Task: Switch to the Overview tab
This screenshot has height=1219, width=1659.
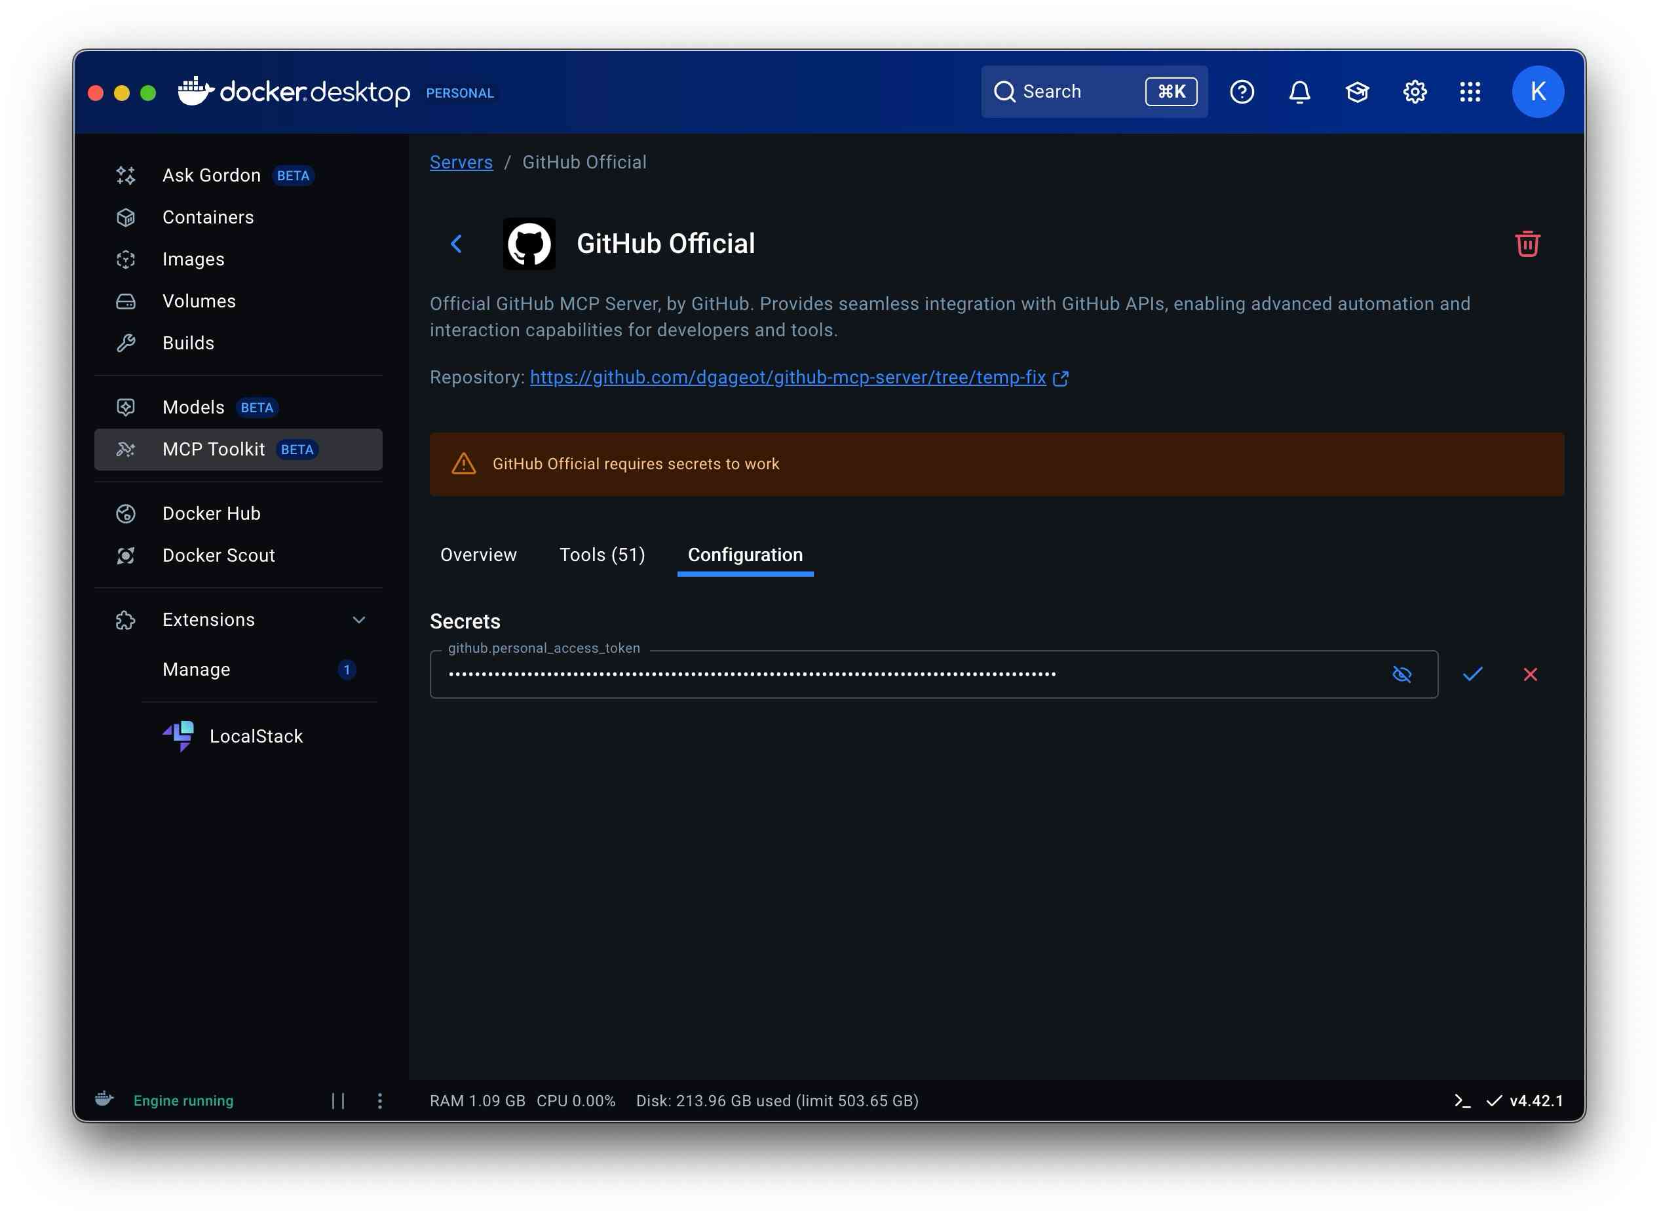Action: [x=478, y=555]
